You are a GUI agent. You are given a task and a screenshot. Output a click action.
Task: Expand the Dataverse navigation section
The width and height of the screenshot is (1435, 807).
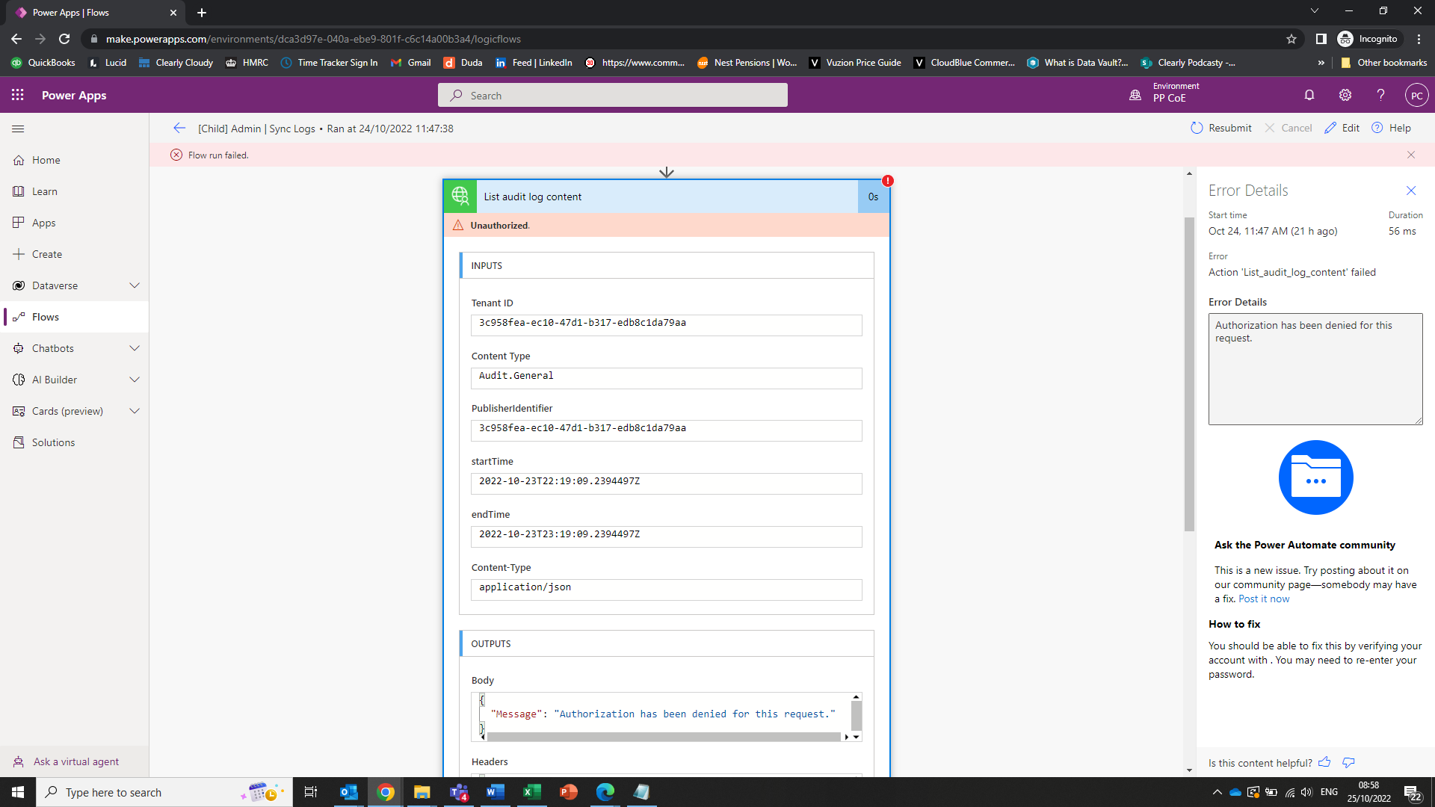(x=135, y=285)
